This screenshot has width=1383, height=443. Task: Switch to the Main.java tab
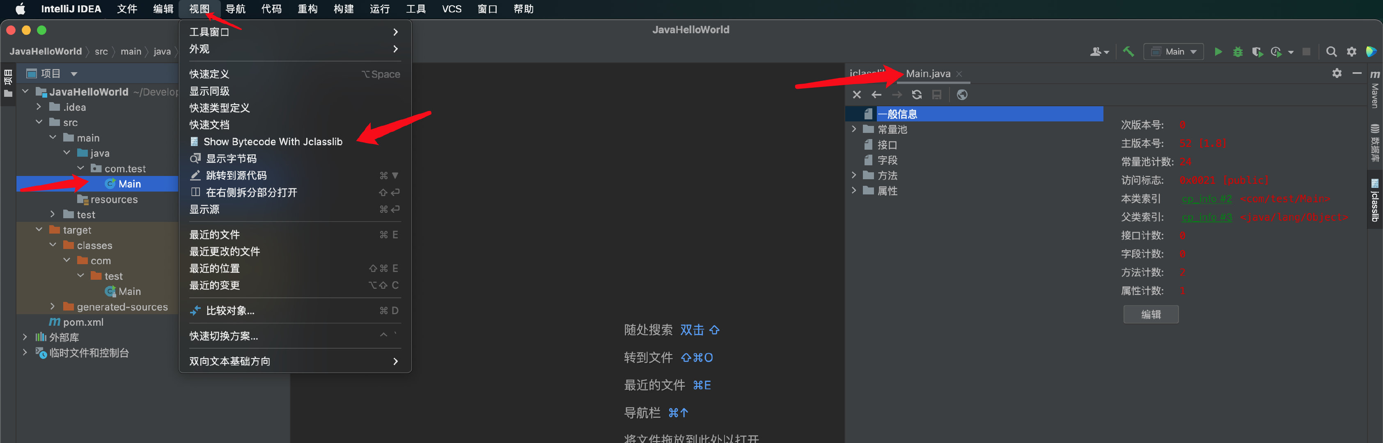pos(927,73)
